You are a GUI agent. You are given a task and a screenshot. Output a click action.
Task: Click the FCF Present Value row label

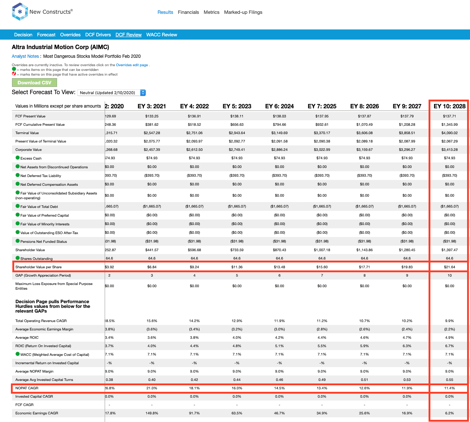pos(31,116)
